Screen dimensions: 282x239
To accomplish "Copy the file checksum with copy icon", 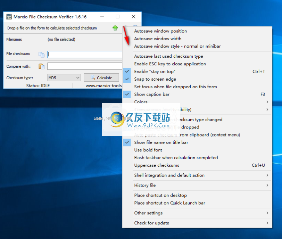I will point(41,54).
